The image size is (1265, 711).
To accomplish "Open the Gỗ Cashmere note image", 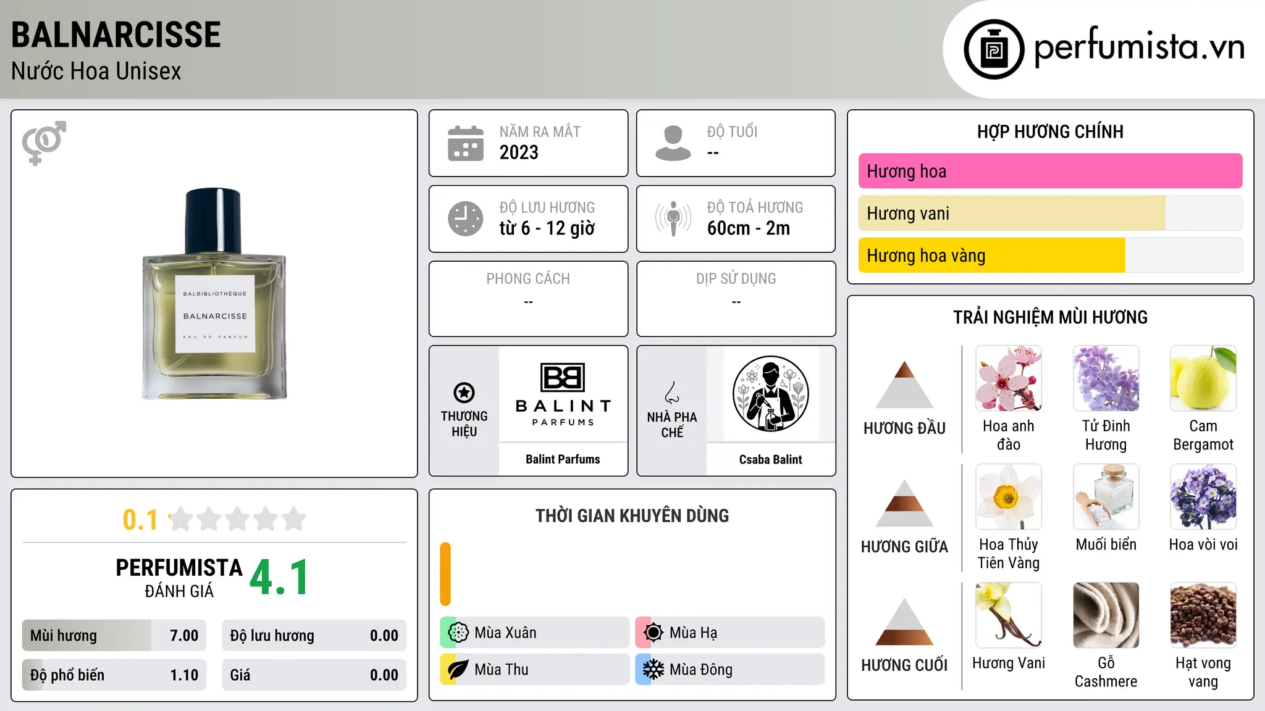I will tap(1106, 615).
